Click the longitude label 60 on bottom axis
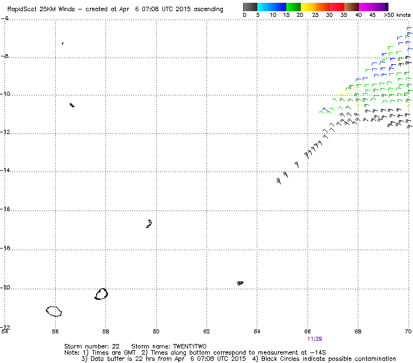 click(x=156, y=331)
